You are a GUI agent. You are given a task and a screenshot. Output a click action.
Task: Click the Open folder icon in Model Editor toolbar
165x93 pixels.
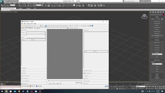click(x=24, y=26)
